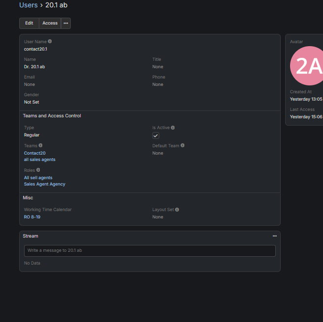Open the all sales agents team link

(x=39, y=160)
